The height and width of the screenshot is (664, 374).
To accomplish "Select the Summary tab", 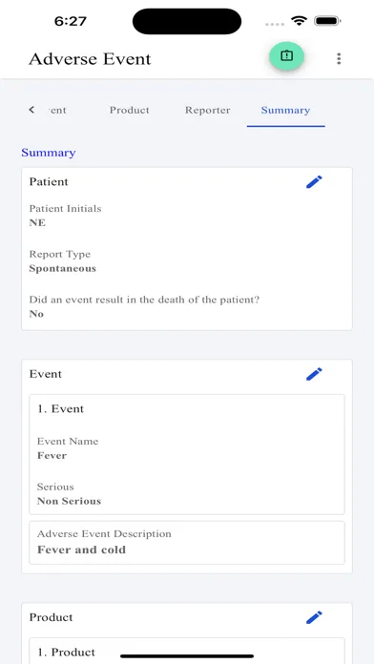I will tap(285, 110).
